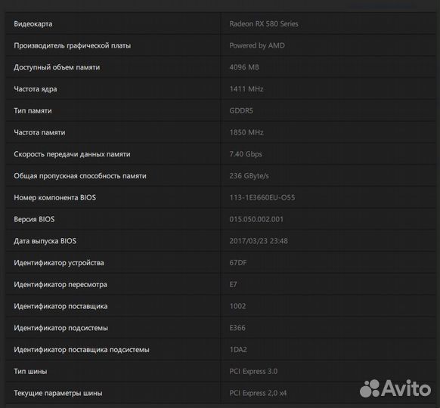Select the 'Частота ядра' label
Viewport: 440px width, 408px height.
pyautogui.click(x=36, y=89)
